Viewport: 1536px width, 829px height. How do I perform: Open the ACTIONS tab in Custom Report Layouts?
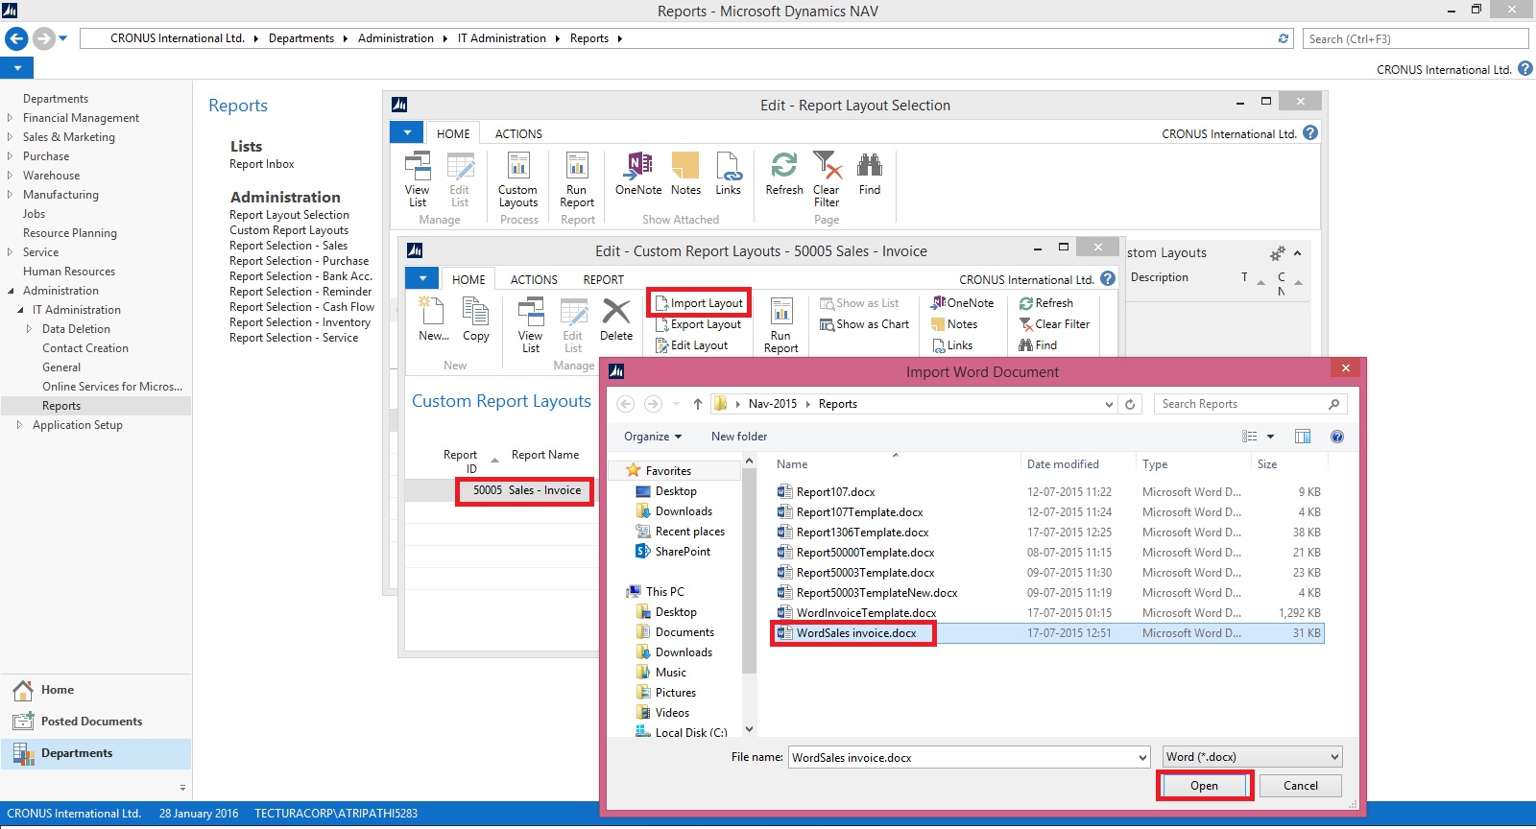(x=534, y=280)
